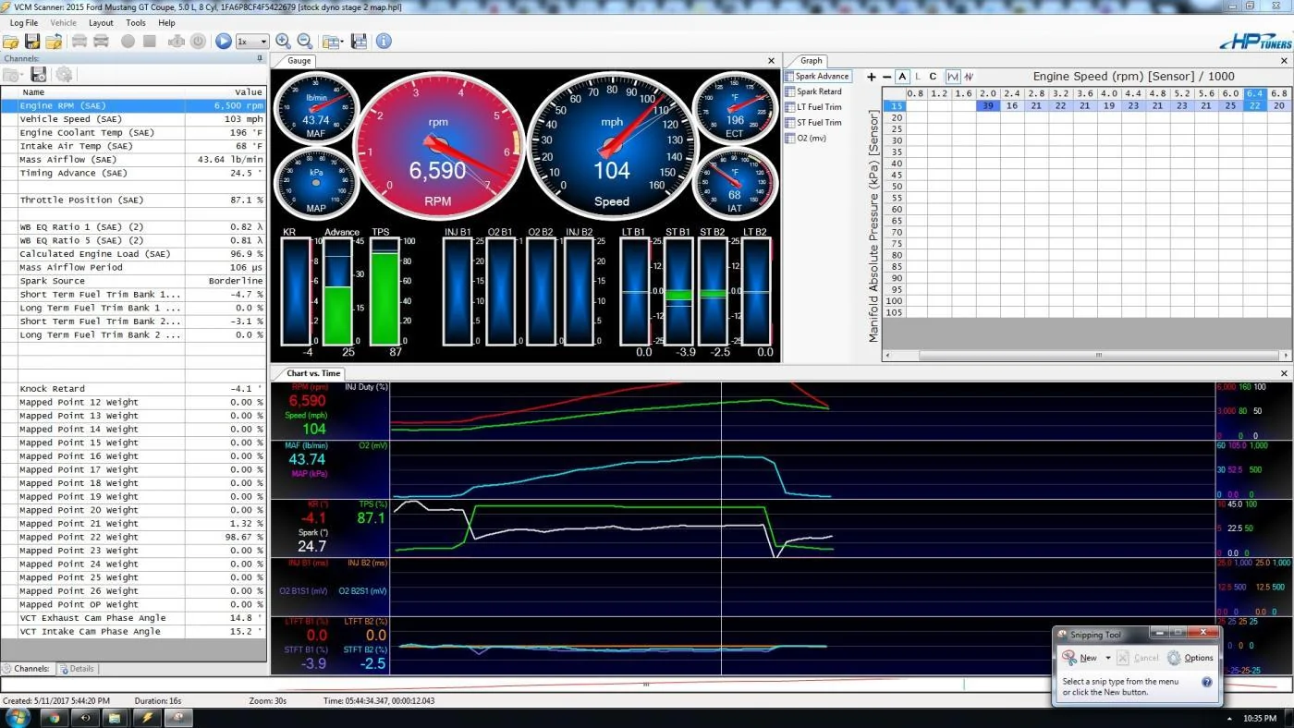Click the reload folder icon with arrow
Viewport: 1294px width, 728px height.
click(55, 42)
